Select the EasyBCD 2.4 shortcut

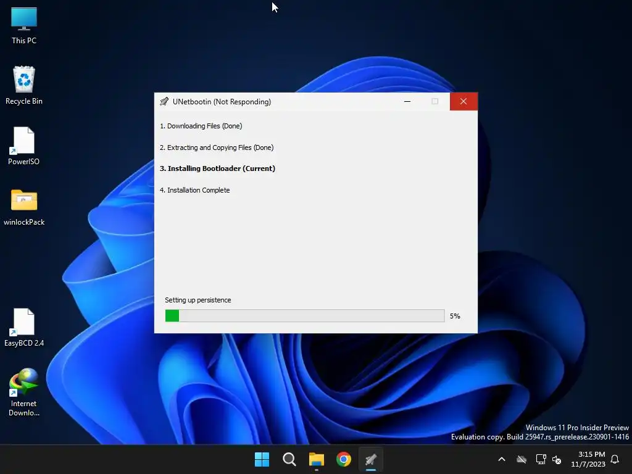tap(24, 327)
